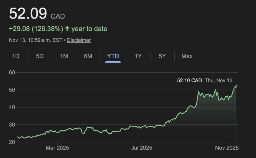The width and height of the screenshot is (256, 158).
Task: Show the 1M price history
Action: pos(64,56)
